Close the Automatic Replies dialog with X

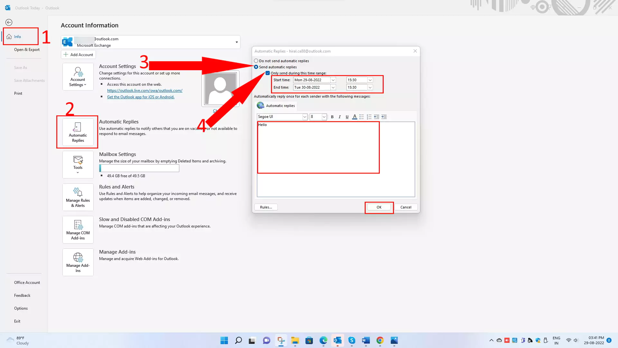tap(415, 51)
